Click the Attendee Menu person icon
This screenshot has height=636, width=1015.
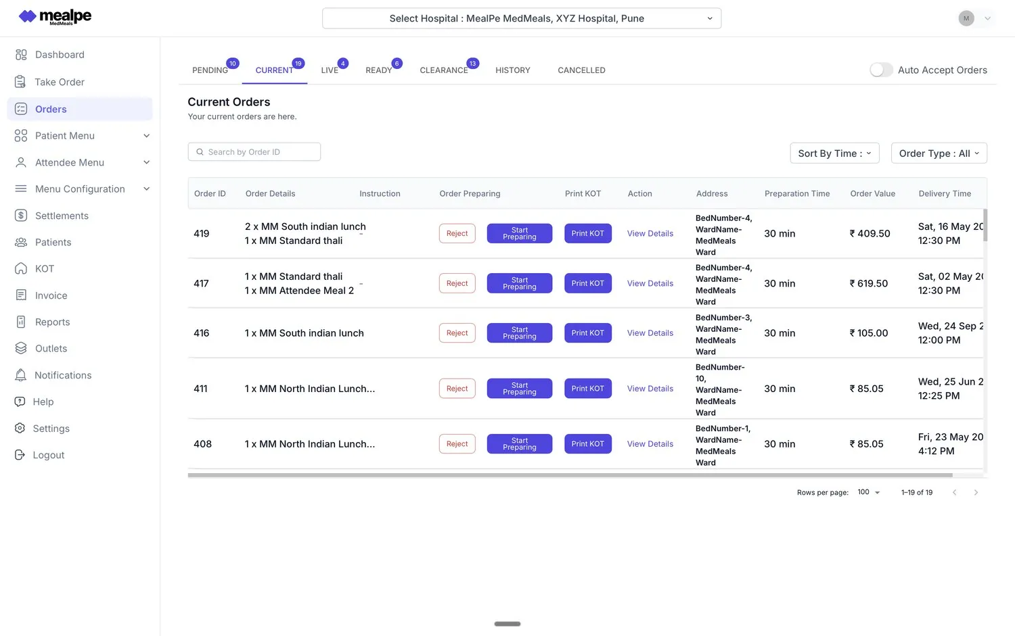(21, 162)
